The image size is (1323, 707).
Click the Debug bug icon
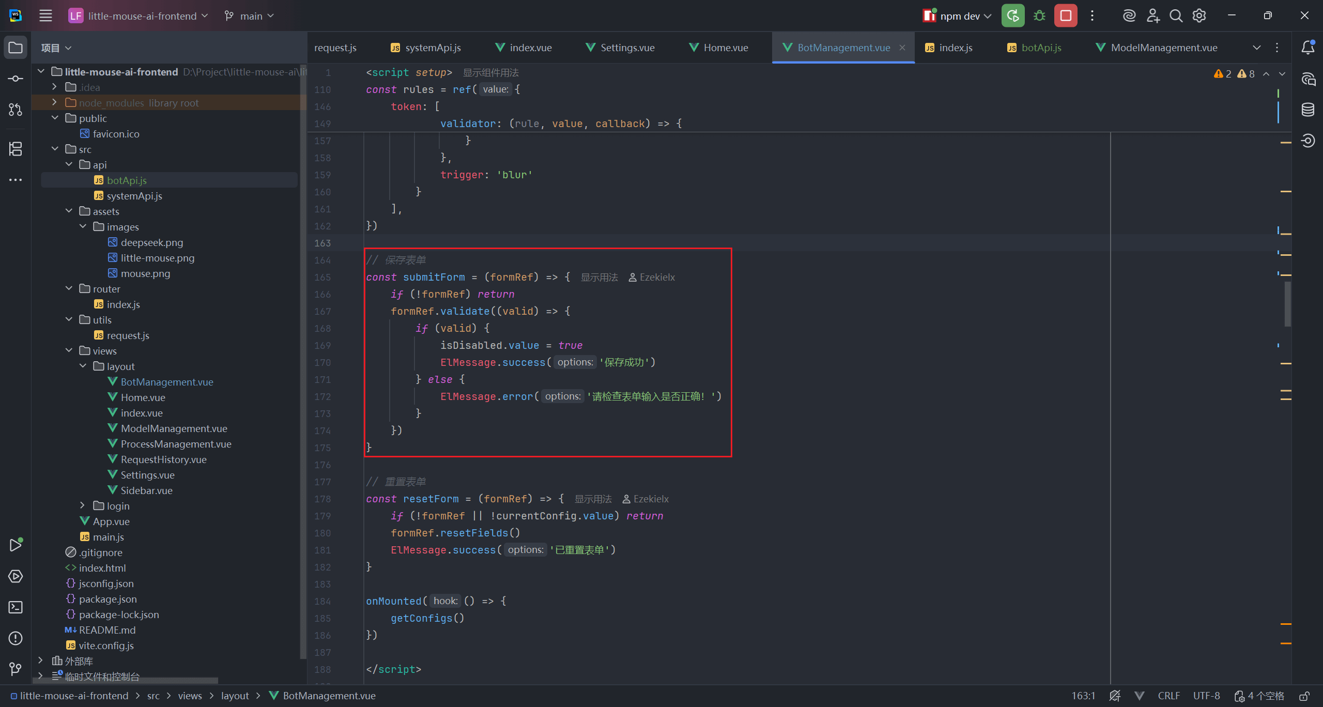(1039, 16)
